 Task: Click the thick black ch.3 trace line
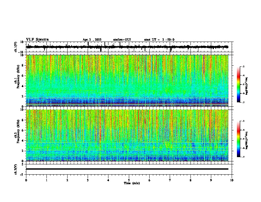127,169
